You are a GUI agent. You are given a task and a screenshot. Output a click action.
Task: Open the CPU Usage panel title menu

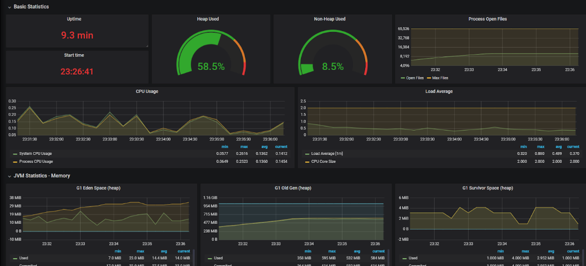pyautogui.click(x=147, y=91)
